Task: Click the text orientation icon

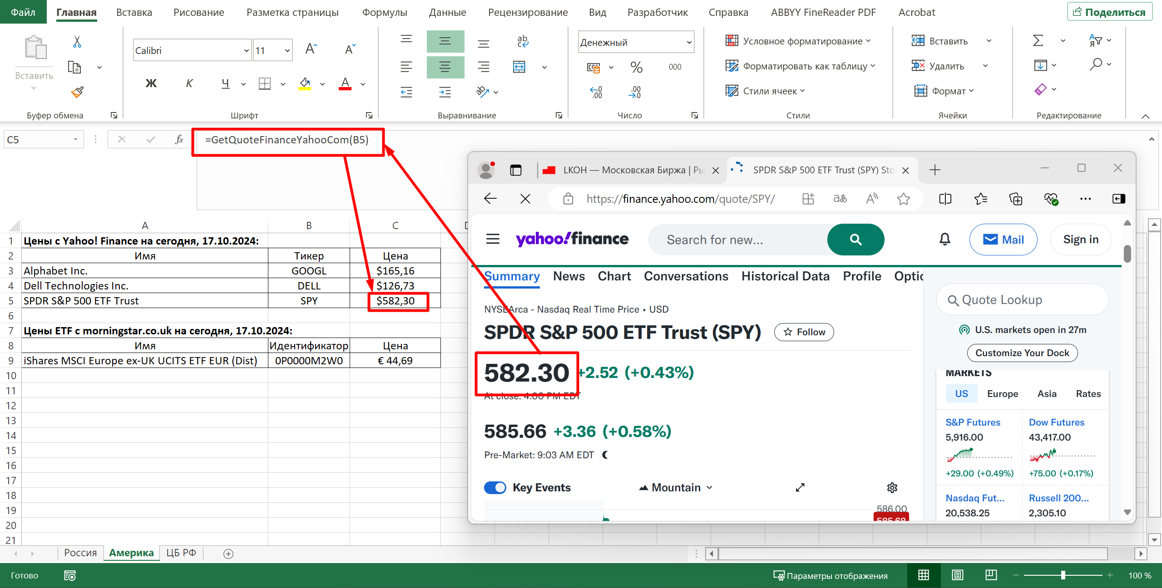Action: point(482,92)
